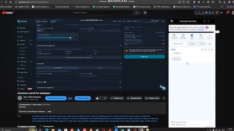
Task: Click the YouTube search magnifier button
Action: click(137, 13)
